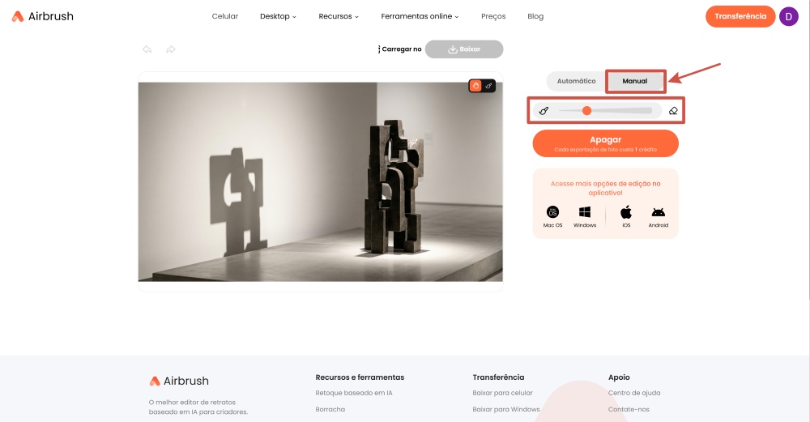The image size is (810, 422).
Task: Click Carregar no upload option
Action: coord(400,49)
